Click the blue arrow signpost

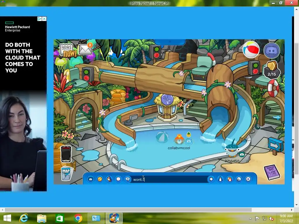point(275,146)
